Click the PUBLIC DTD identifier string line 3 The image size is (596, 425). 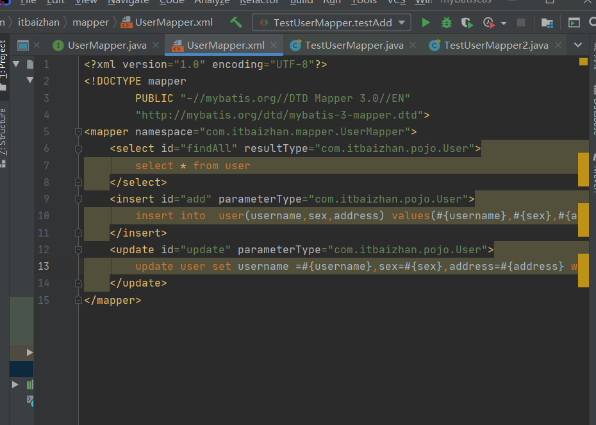(x=295, y=99)
